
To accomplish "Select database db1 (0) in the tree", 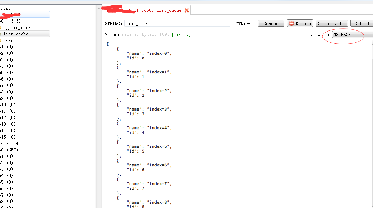I will coord(6,47).
